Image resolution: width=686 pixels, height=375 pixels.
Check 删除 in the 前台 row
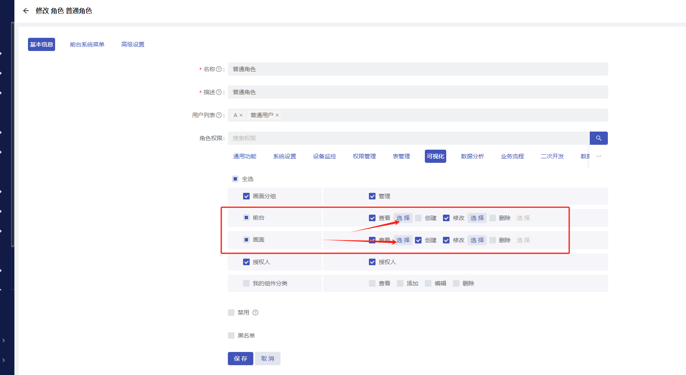[492, 218]
